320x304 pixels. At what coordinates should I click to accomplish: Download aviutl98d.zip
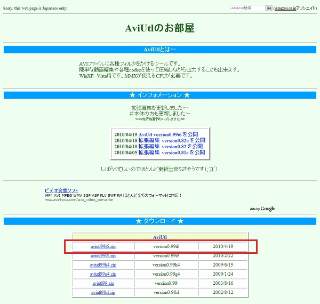pyautogui.click(x=103, y=292)
